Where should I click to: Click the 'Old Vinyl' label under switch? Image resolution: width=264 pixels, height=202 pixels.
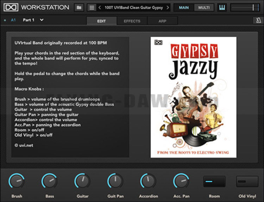tap(247, 196)
